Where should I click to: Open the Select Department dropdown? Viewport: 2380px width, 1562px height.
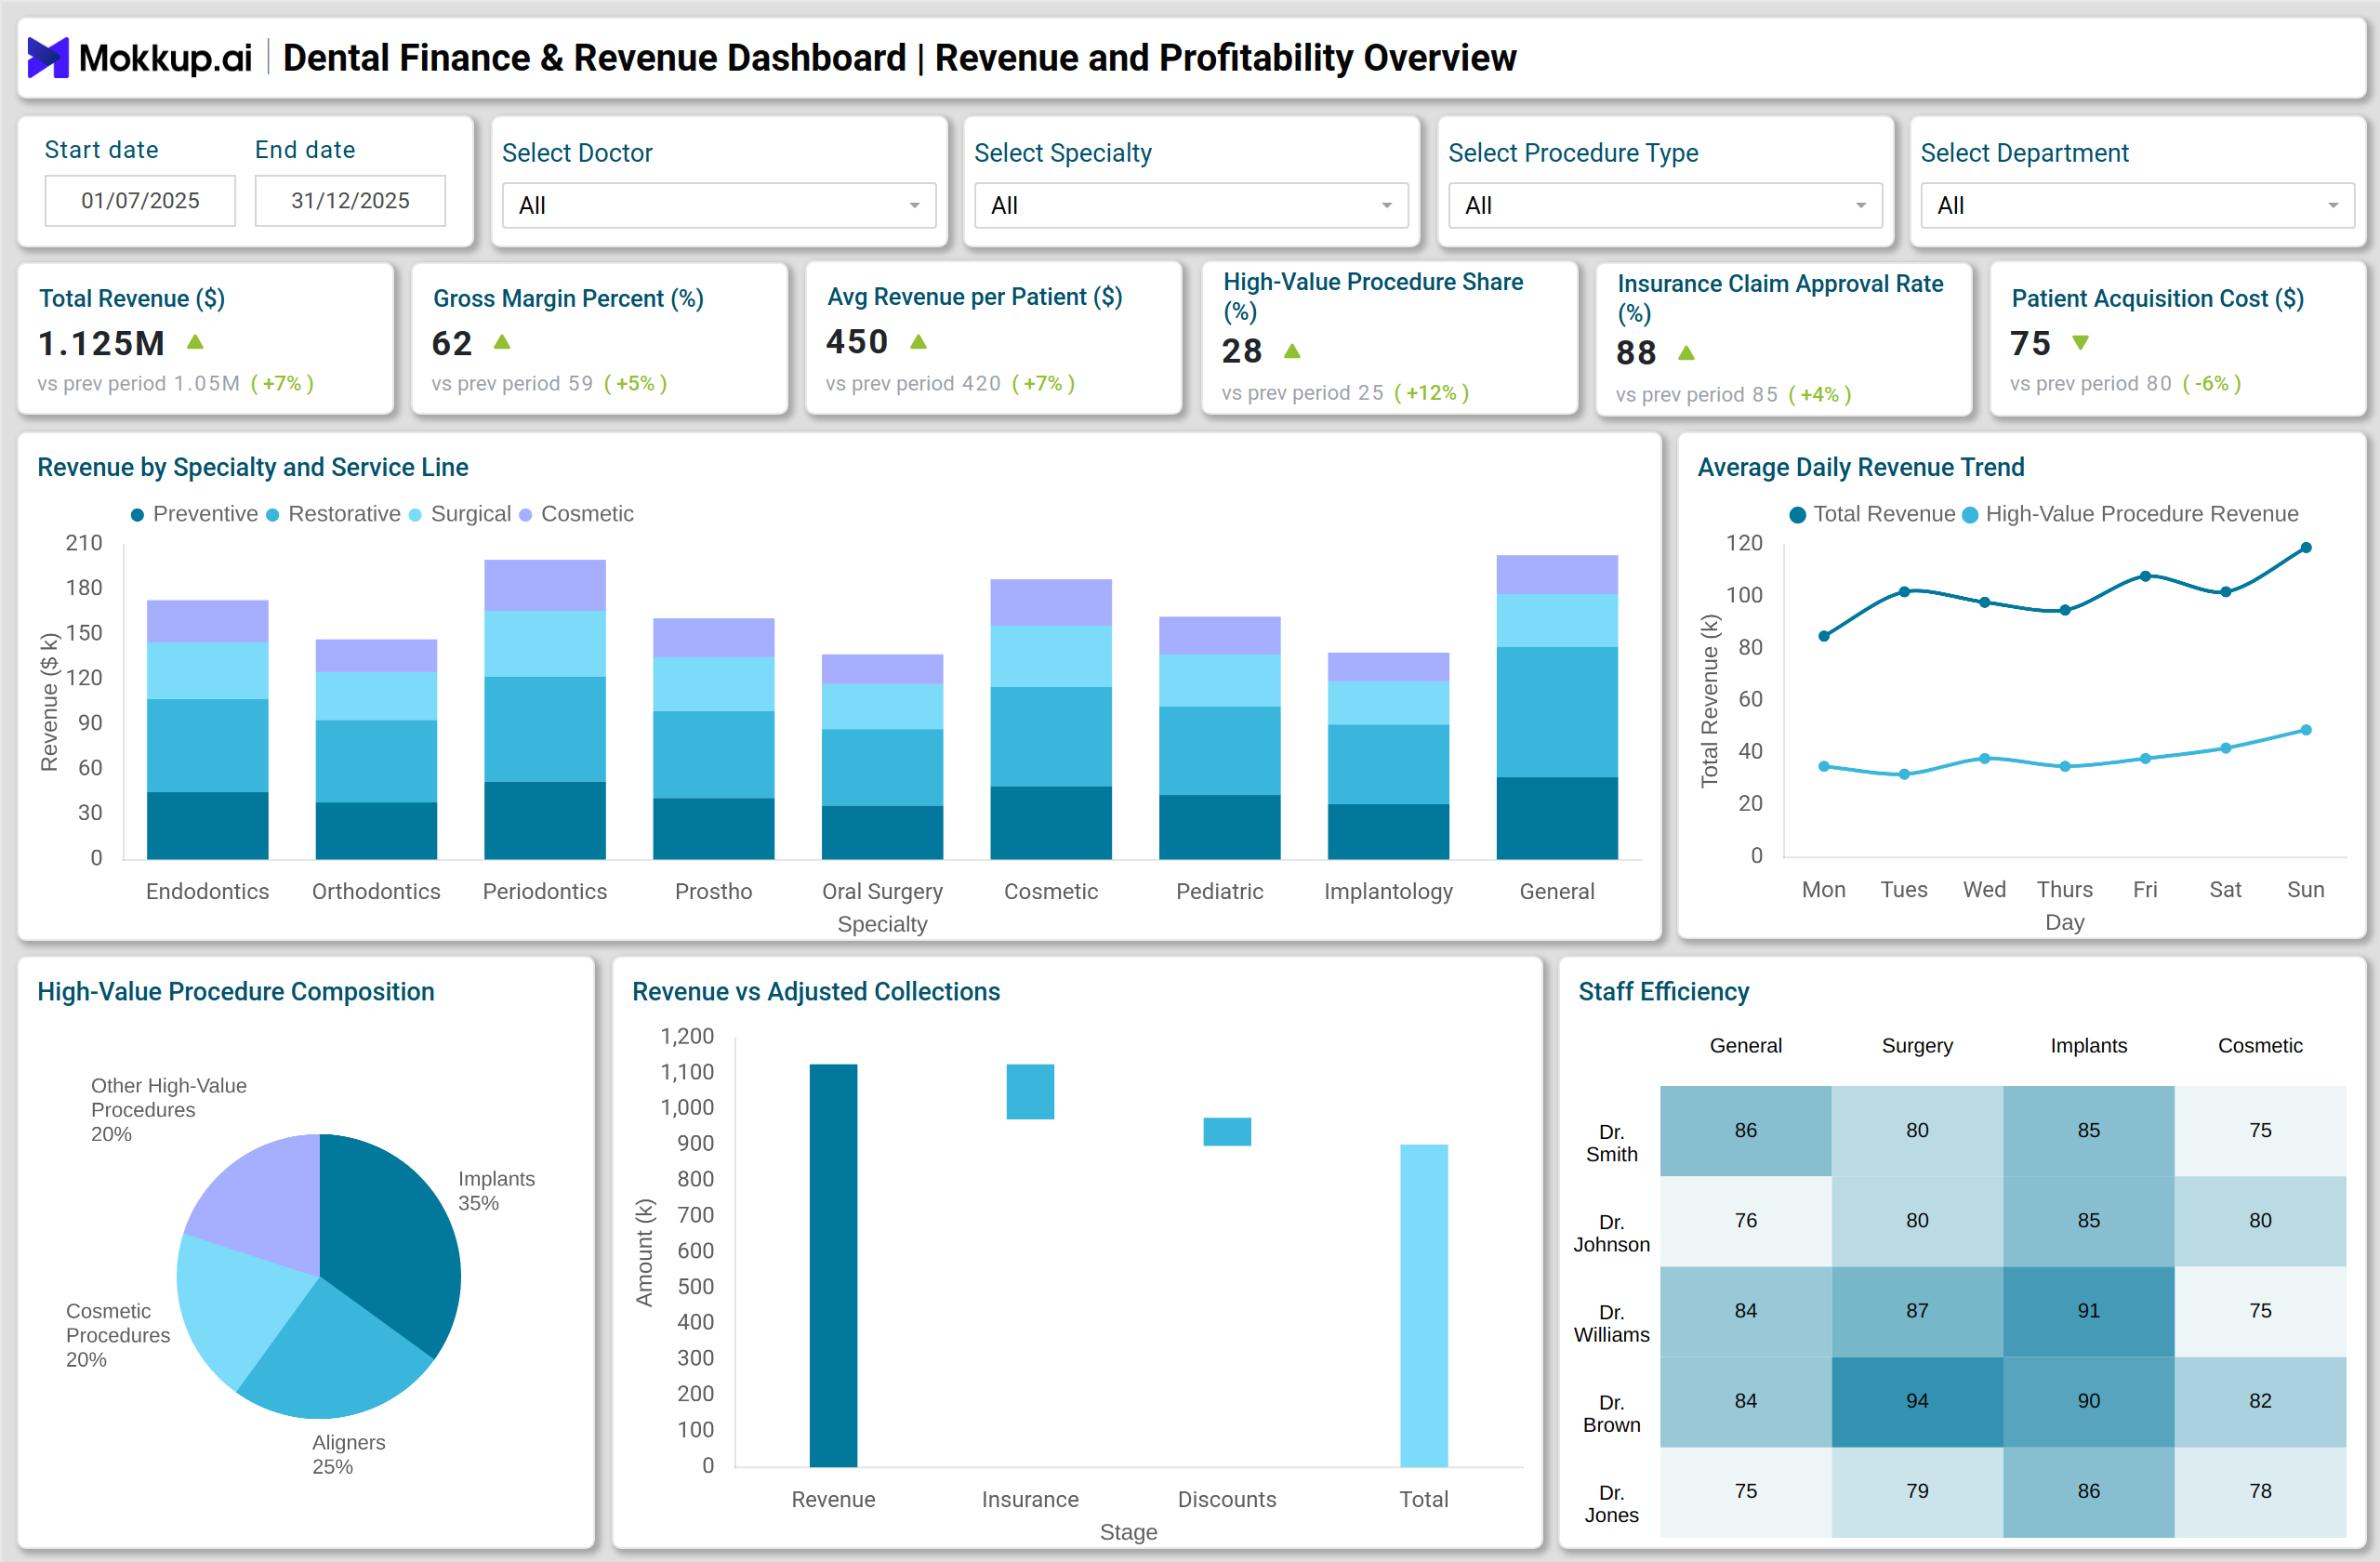(2137, 205)
